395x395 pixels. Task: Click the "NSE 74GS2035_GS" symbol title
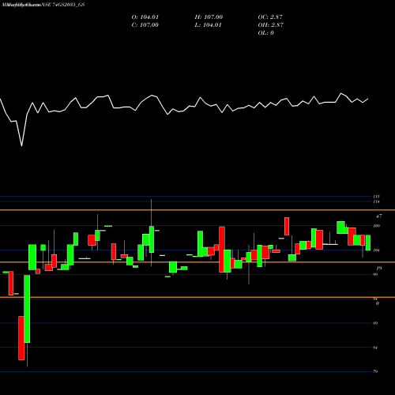click(63, 5)
